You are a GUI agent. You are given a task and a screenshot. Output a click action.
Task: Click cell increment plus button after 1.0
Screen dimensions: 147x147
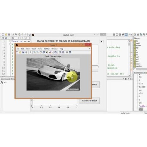19,38
